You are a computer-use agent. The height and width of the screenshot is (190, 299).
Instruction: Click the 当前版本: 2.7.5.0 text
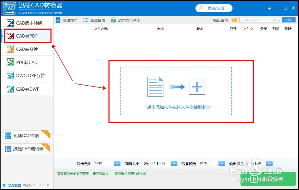pos(36,185)
